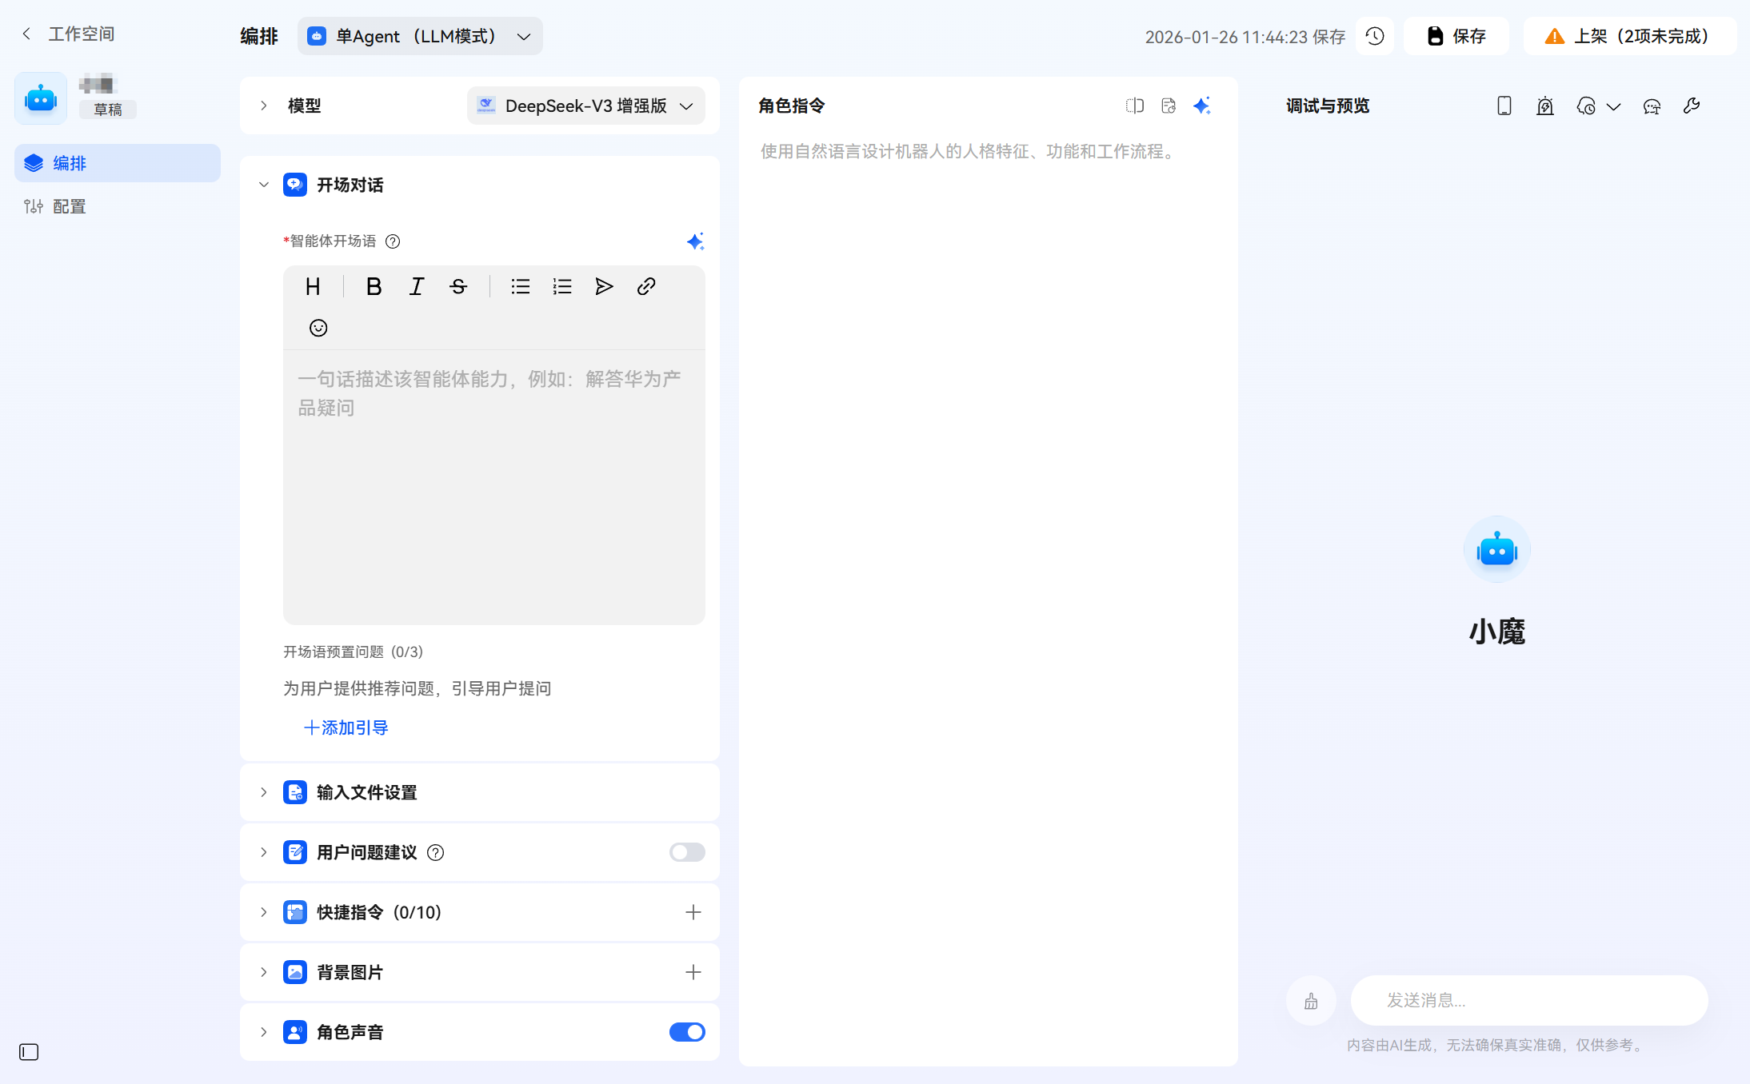Toggle the bottom-left sidebar collapse icon
The width and height of the screenshot is (1750, 1084).
tap(29, 1052)
